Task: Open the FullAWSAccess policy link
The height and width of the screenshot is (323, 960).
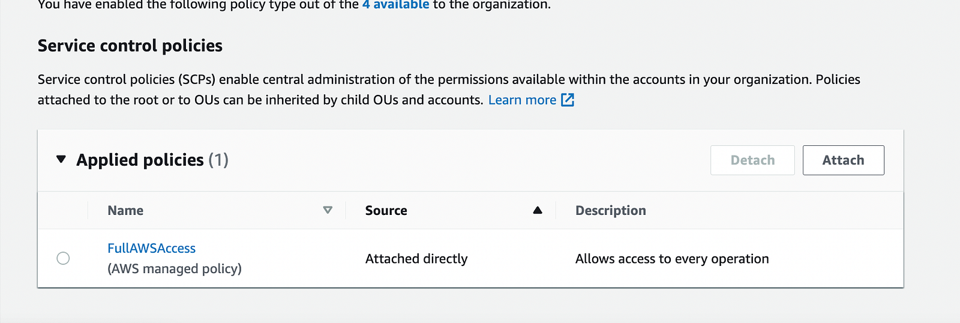Action: (x=151, y=248)
